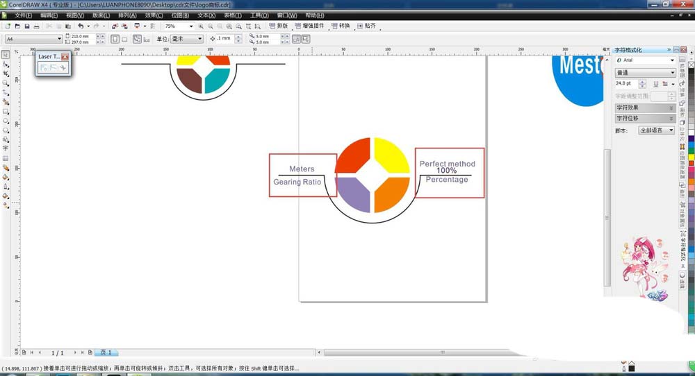695x376 pixels.
Task: Open the 工具(O) menu
Action: pos(259,15)
